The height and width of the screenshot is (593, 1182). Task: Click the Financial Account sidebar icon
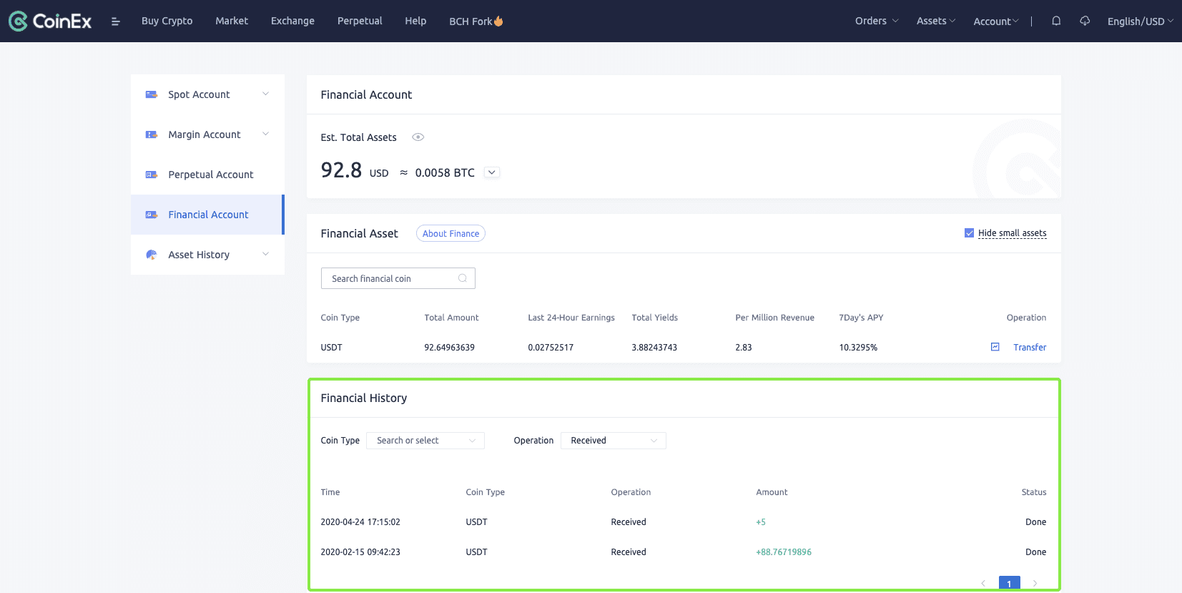pos(152,215)
